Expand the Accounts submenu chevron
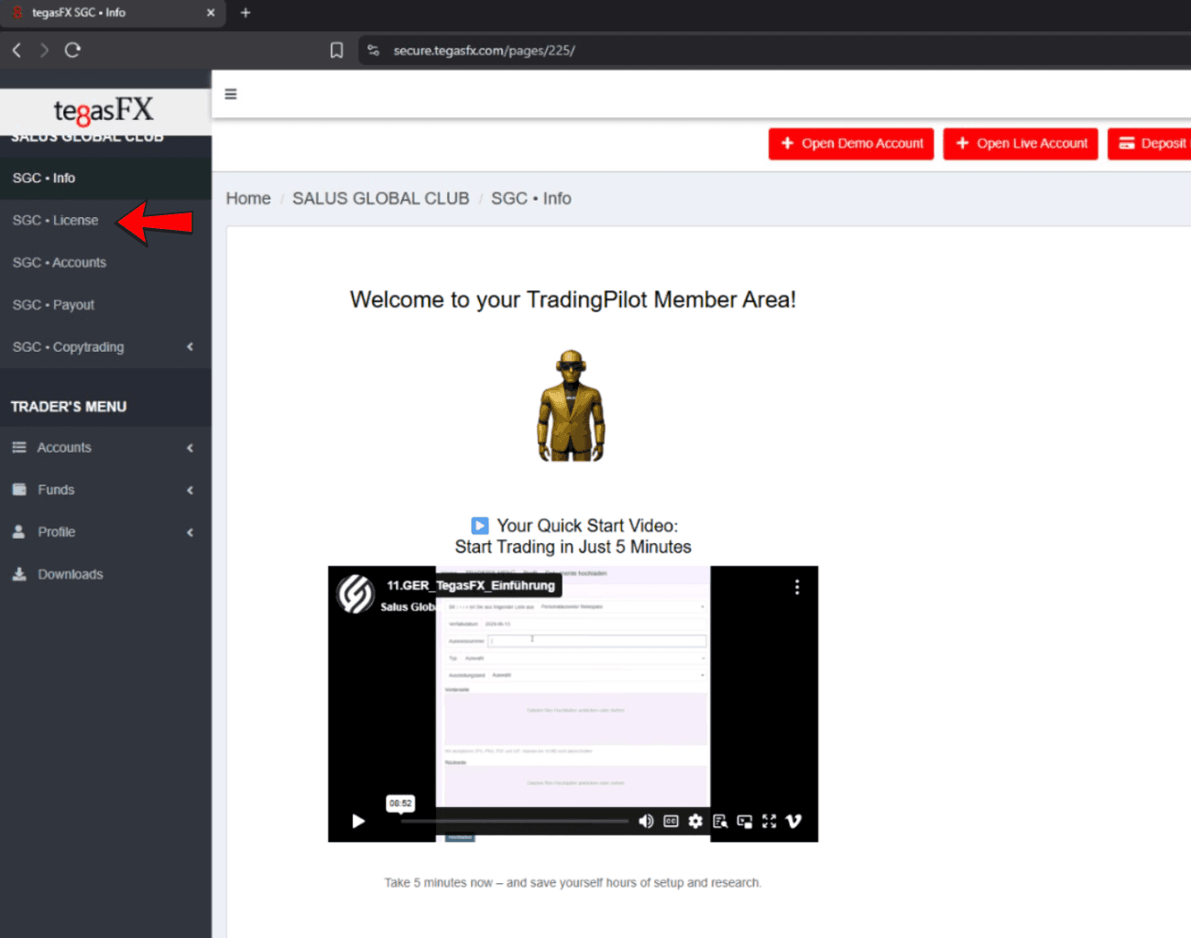The width and height of the screenshot is (1191, 938). [x=190, y=448]
